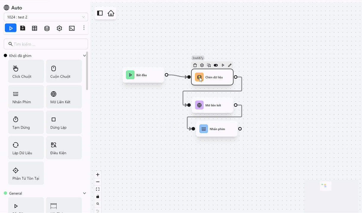This screenshot has height=213, width=362.
Task: Toggle the sidebar panel visibility
Action: tap(100, 13)
